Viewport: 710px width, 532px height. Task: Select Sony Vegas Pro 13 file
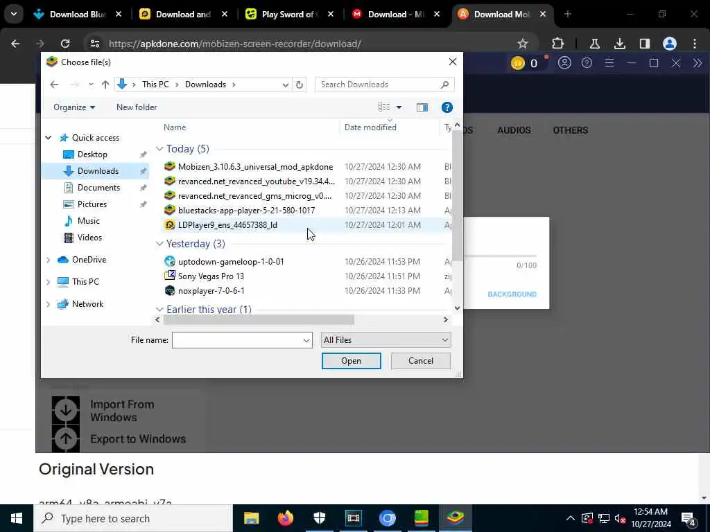coord(211,276)
